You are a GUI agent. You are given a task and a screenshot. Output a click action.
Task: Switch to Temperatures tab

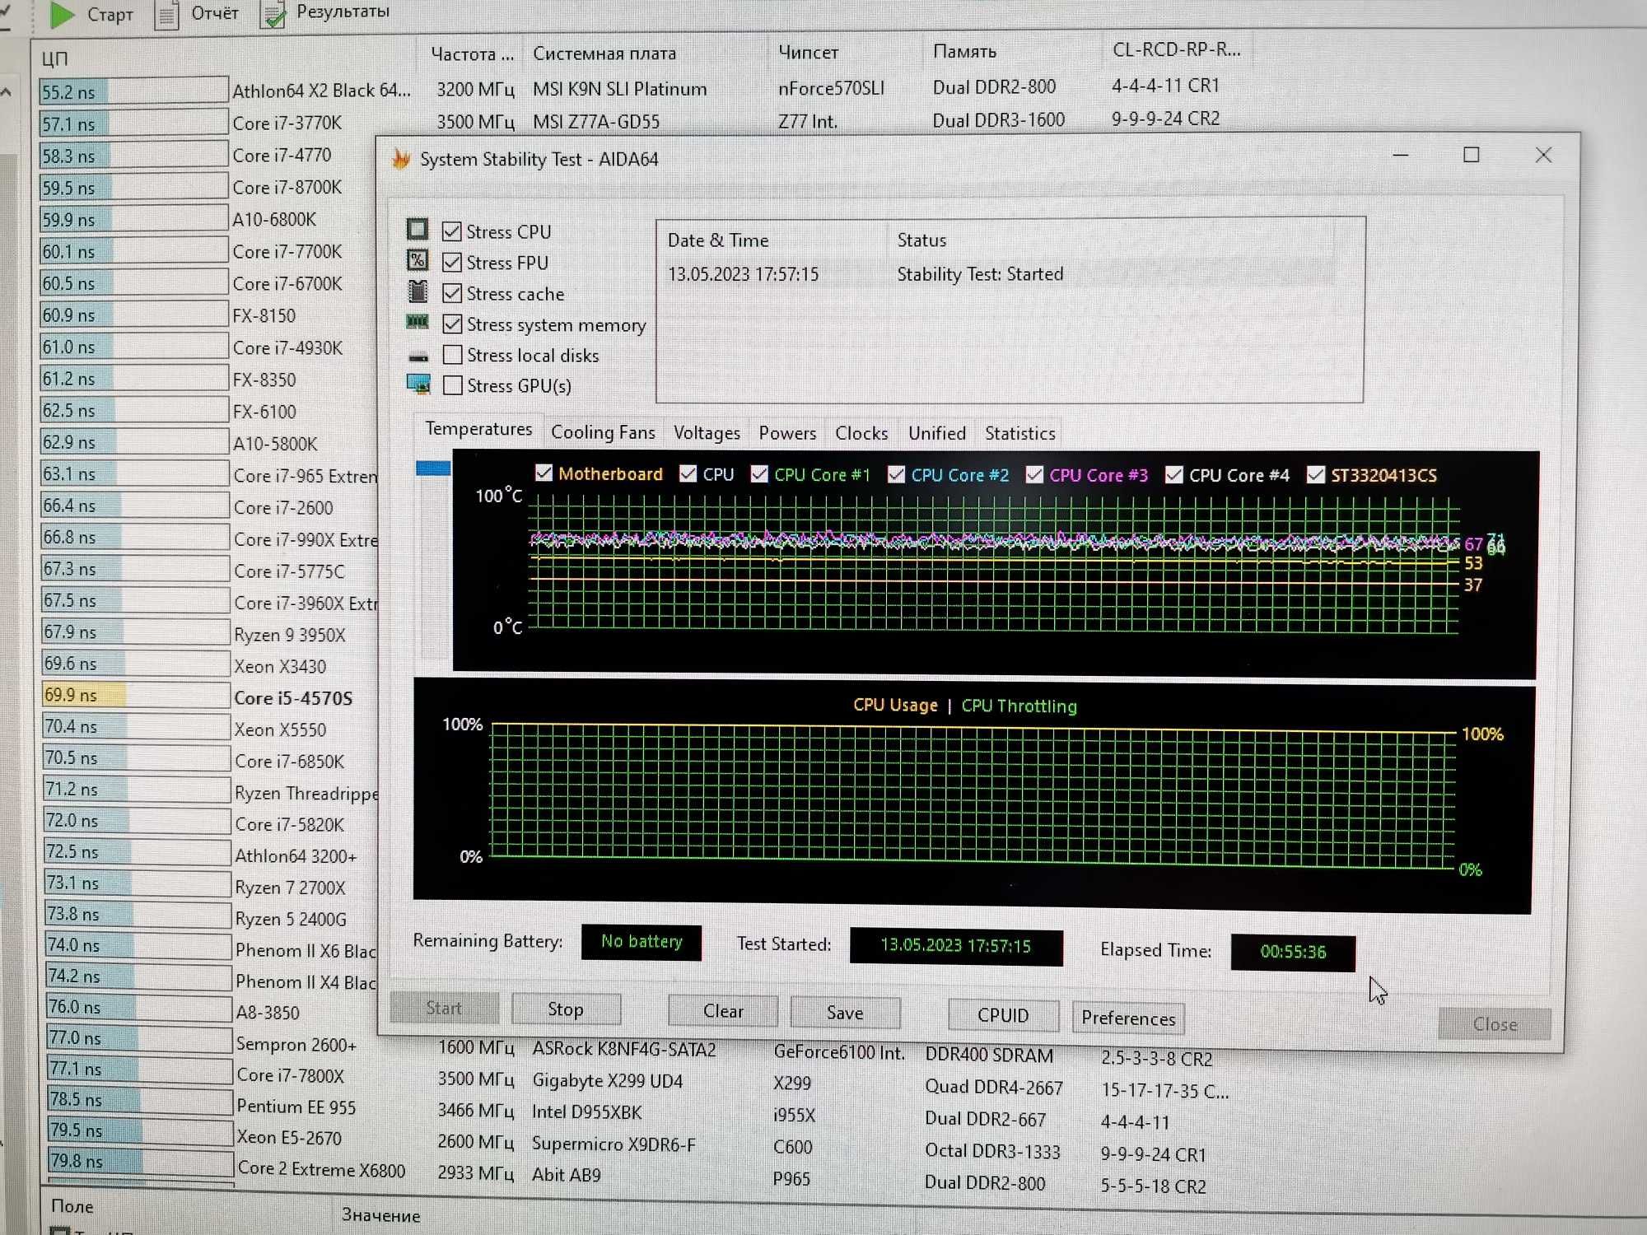click(478, 430)
